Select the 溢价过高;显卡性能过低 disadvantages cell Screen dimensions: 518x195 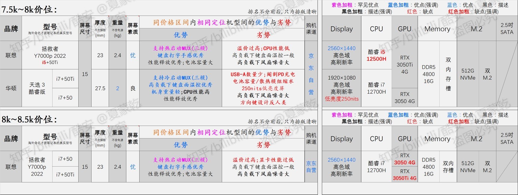[x=263, y=167]
